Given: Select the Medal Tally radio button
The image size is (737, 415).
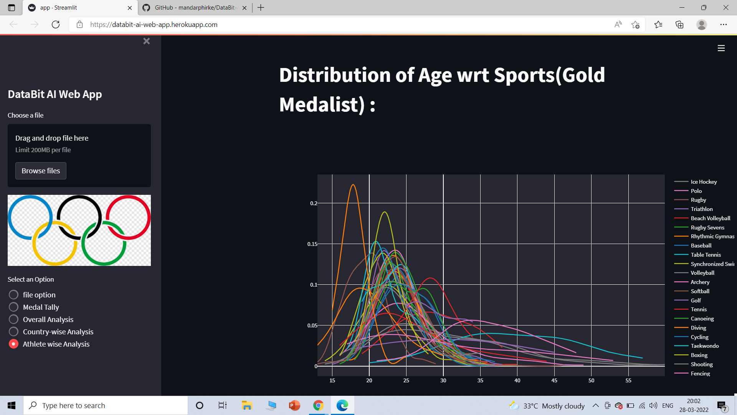Looking at the screenshot, I should click(13, 307).
